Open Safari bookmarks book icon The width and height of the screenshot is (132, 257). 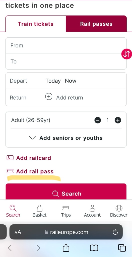(94, 248)
